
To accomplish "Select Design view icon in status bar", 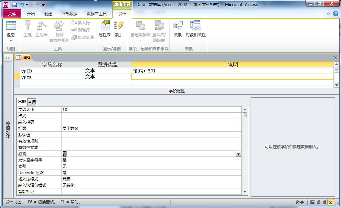I will [x=331, y=202].
